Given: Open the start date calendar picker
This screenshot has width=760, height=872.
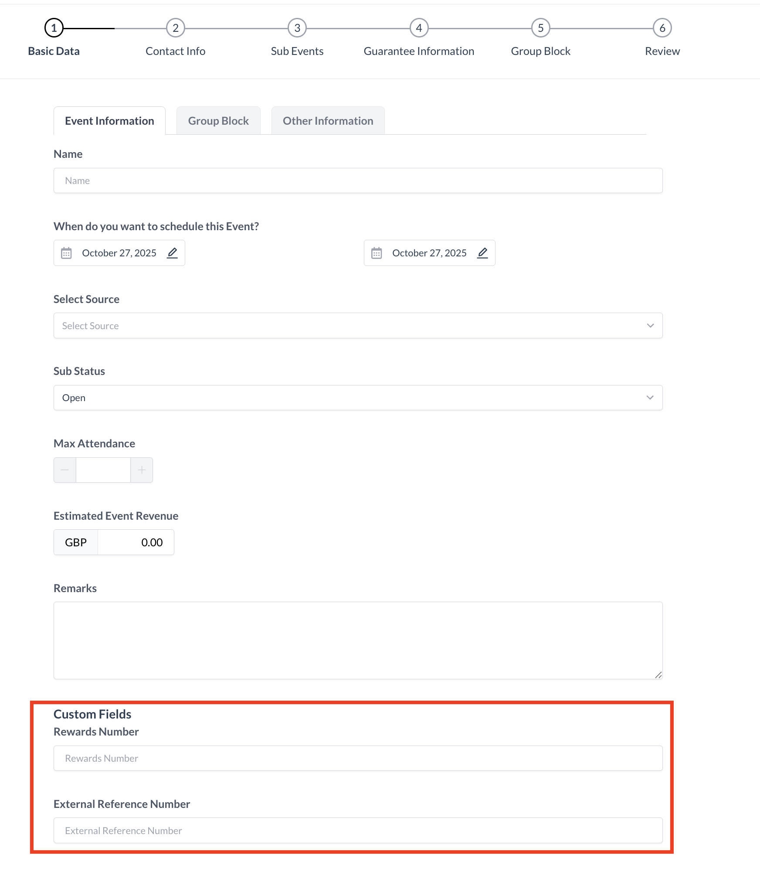Looking at the screenshot, I should [66, 252].
